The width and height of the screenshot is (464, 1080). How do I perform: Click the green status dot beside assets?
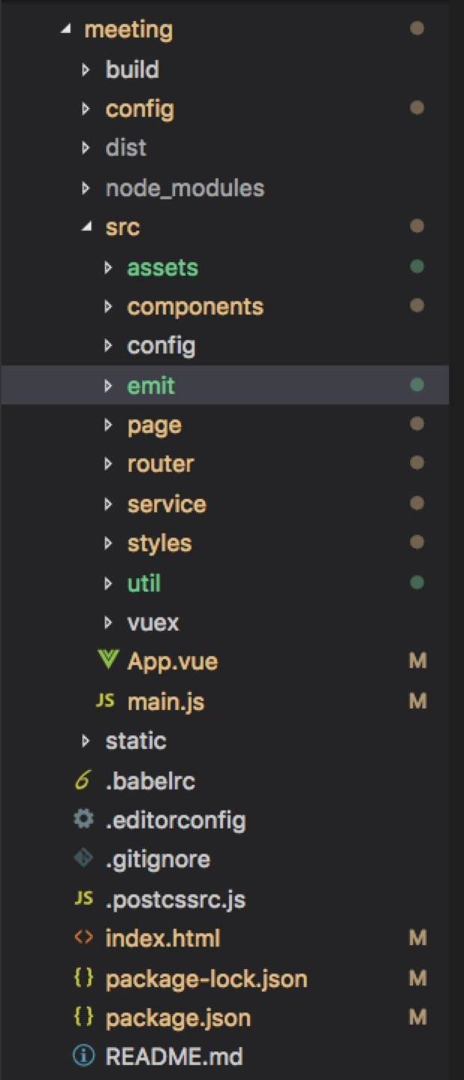pos(418,266)
